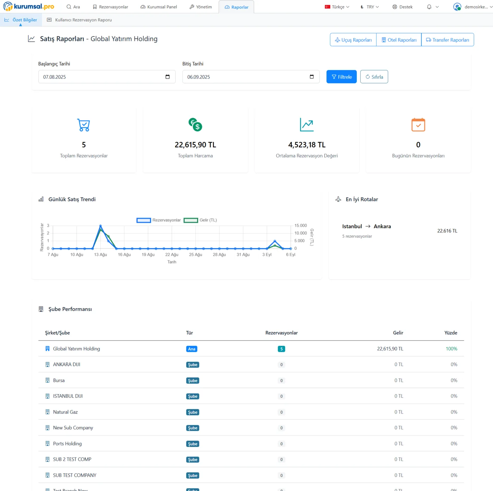Click the shopping cart Toplam Rezervasyonlar icon
The width and height of the screenshot is (493, 491).
tap(84, 125)
